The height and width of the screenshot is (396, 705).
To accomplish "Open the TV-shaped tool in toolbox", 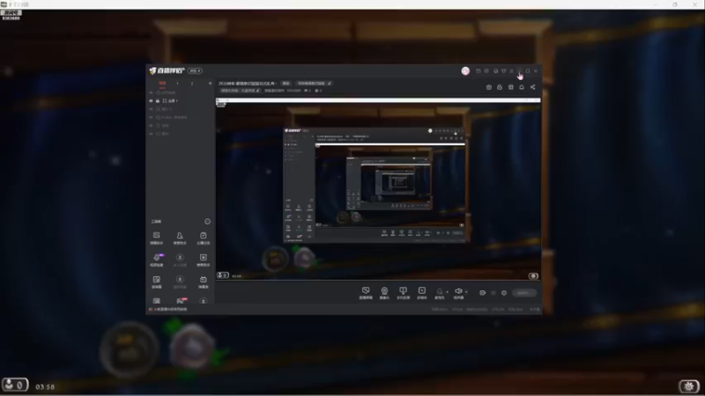I will [204, 282].
